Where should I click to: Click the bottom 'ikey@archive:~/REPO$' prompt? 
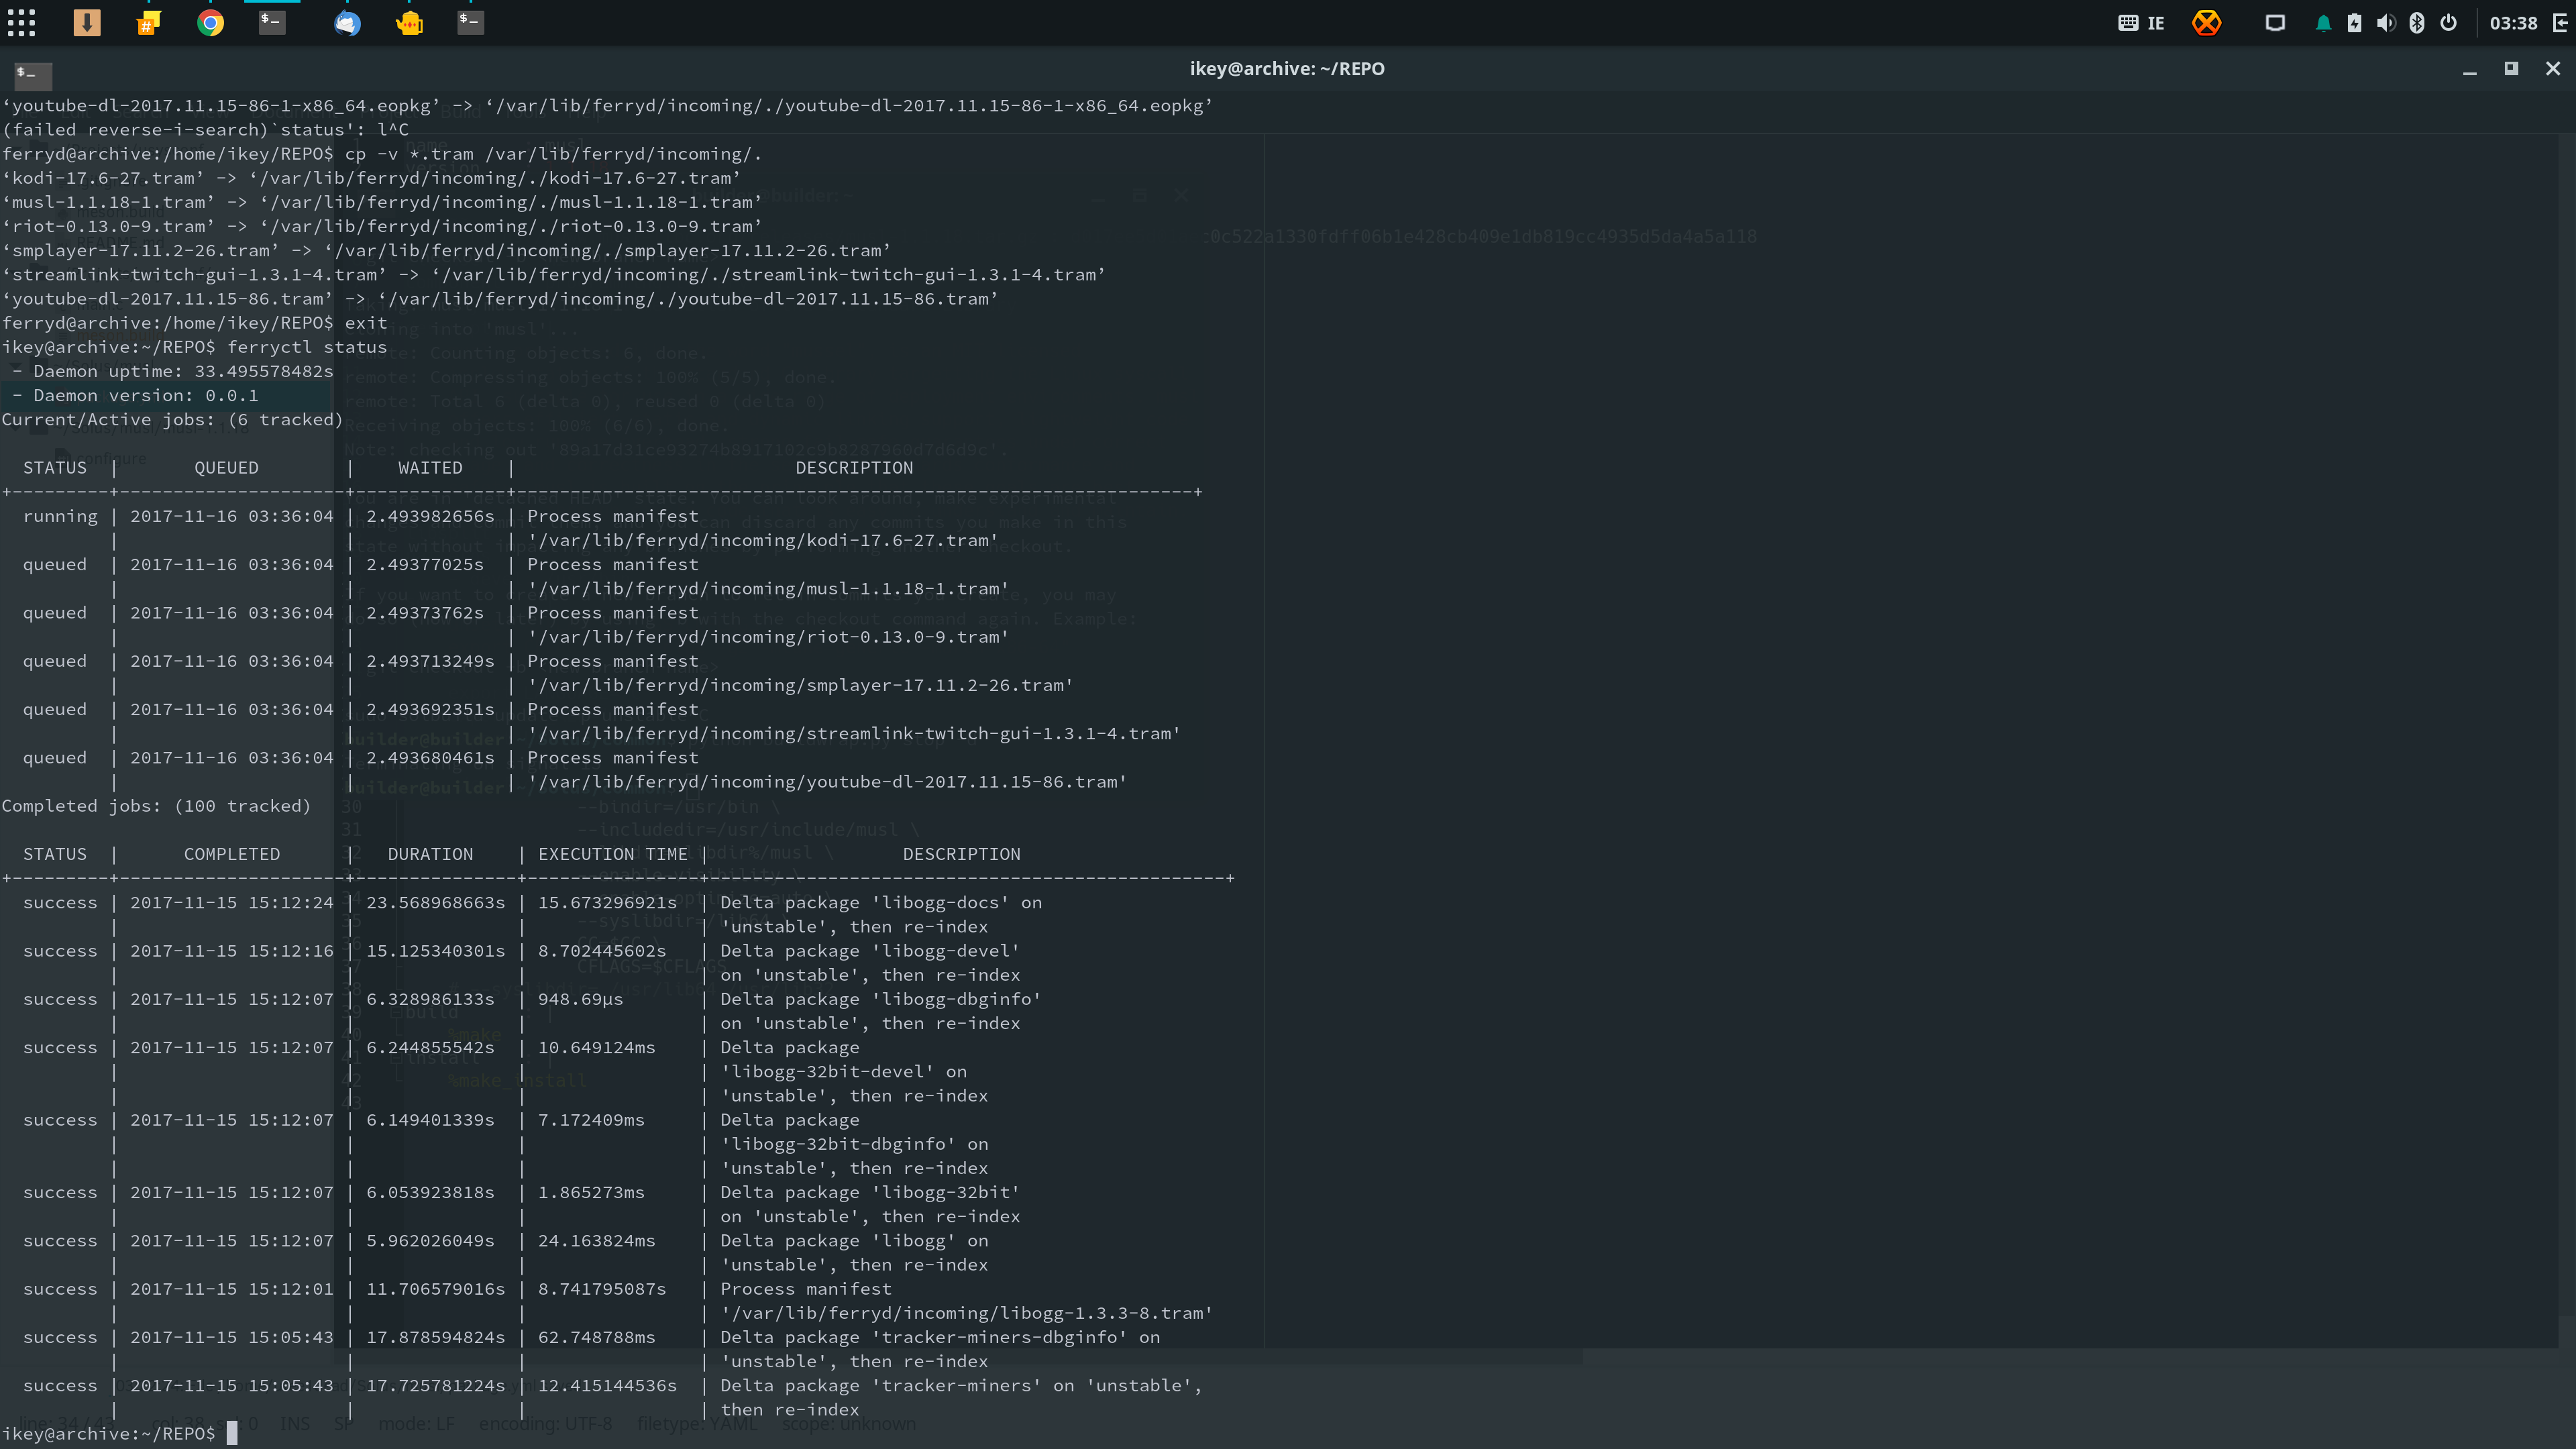[x=109, y=1433]
